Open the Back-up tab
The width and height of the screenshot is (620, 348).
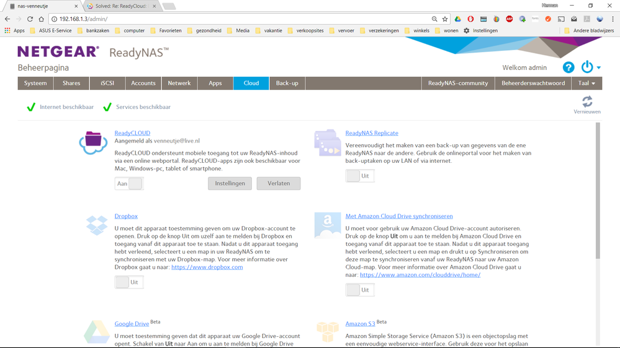click(287, 83)
